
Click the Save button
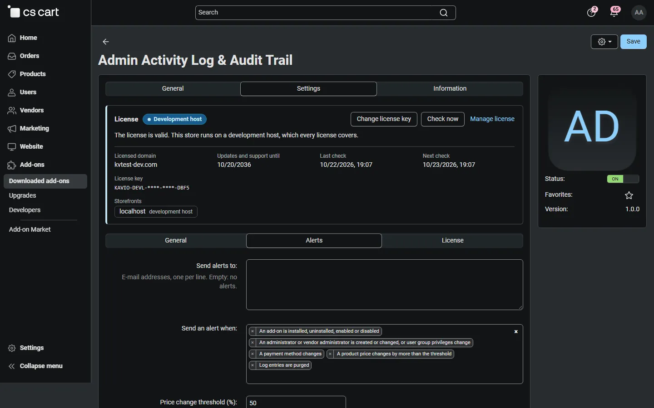pos(634,42)
